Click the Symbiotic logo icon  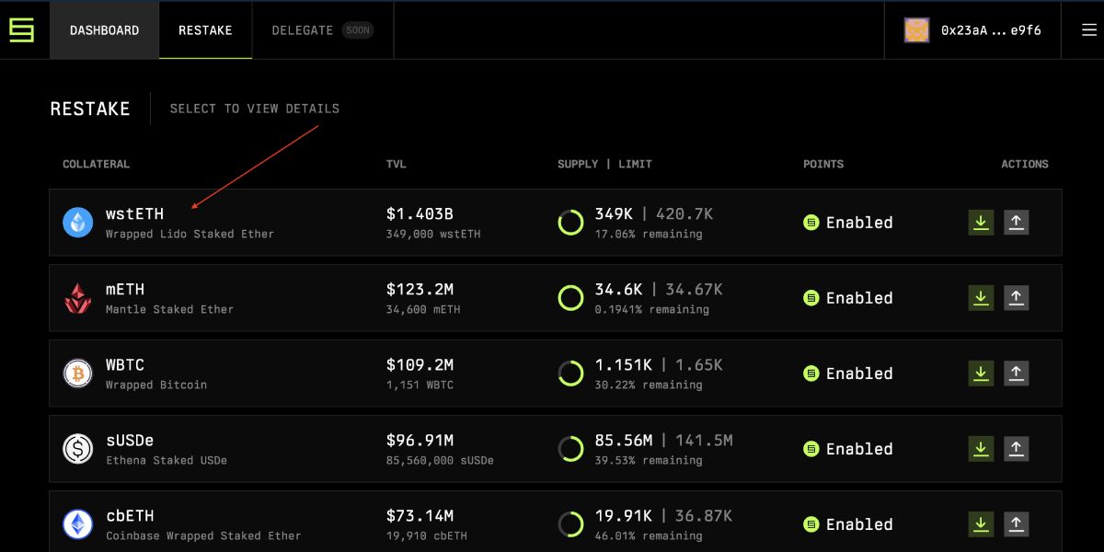(x=21, y=30)
